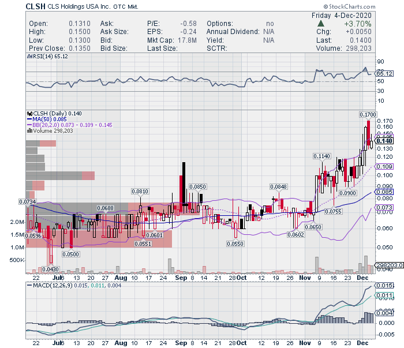The image size is (404, 348).
Task: Click the MACD histogram value box 0.004
Action: (x=384, y=313)
